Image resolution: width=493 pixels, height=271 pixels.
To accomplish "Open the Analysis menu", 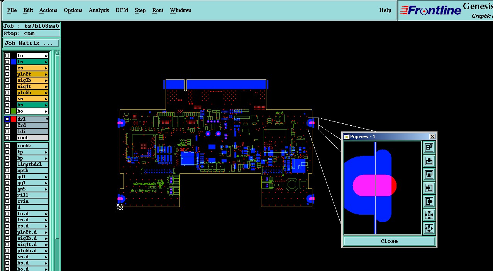I will coord(99,10).
